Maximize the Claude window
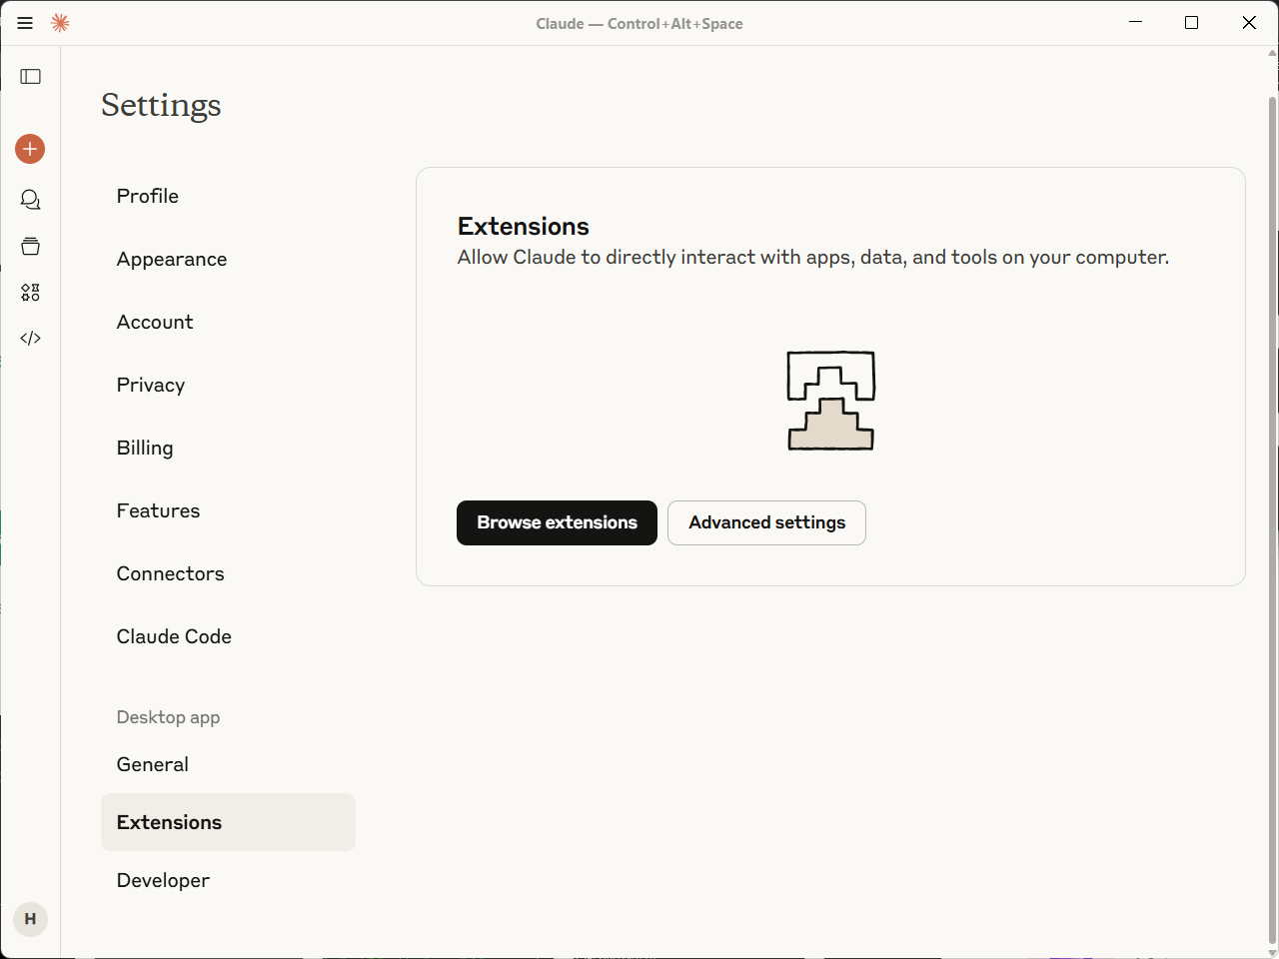 tap(1191, 23)
